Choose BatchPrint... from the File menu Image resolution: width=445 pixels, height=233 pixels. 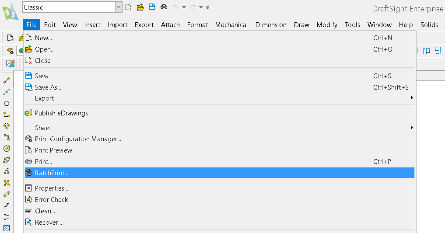coord(219,173)
